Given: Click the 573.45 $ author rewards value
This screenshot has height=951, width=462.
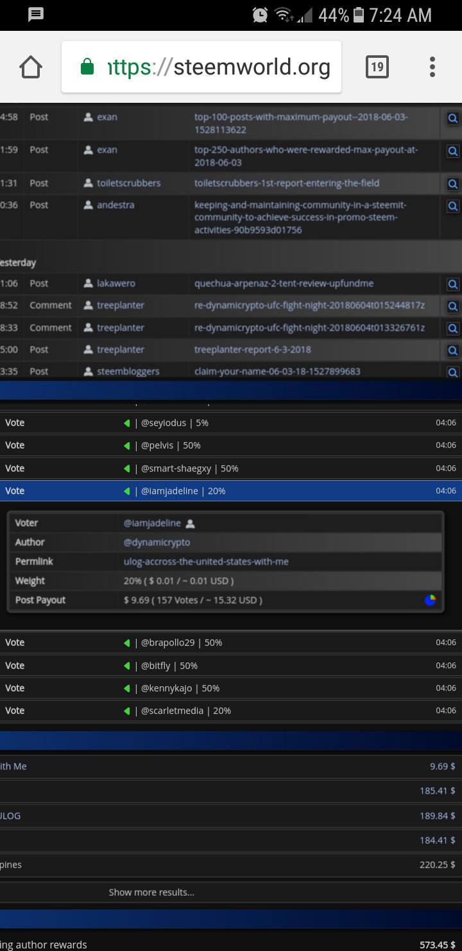Looking at the screenshot, I should tap(438, 945).
